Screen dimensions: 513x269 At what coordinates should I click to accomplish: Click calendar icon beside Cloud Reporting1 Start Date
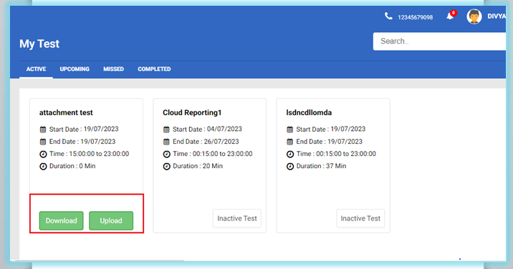(166, 129)
